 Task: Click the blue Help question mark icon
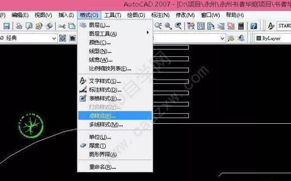[254, 26]
